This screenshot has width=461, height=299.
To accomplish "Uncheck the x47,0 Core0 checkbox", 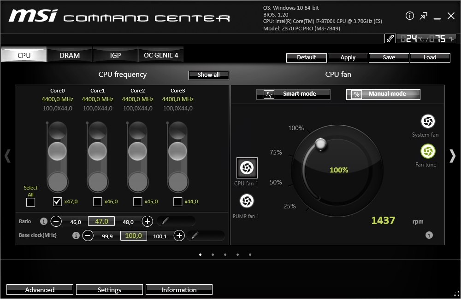I will point(57,201).
